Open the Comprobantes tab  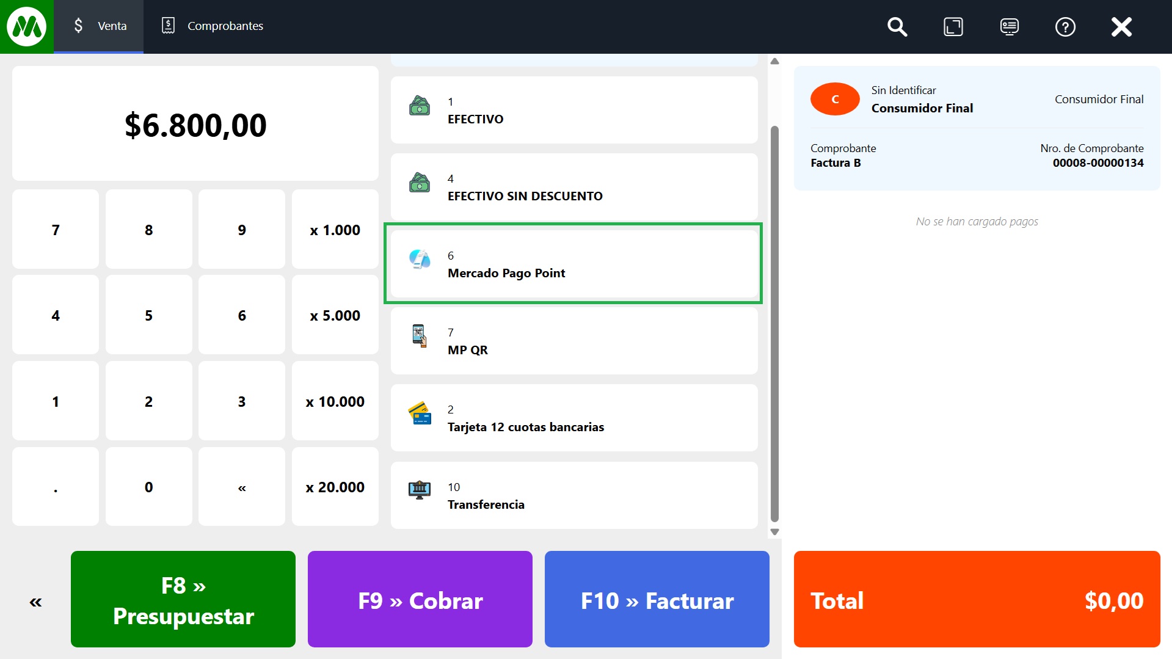[x=212, y=26]
